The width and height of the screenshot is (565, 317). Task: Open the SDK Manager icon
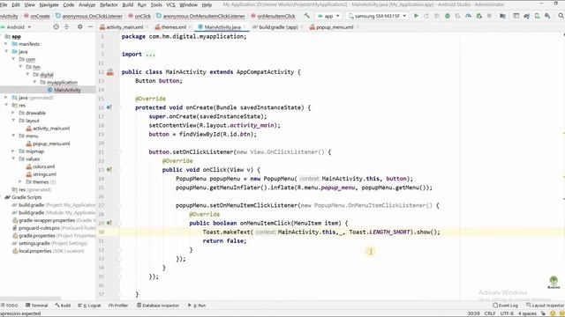(x=547, y=16)
